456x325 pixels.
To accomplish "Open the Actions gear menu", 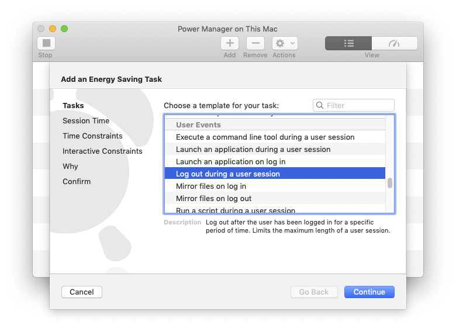I will 285,43.
